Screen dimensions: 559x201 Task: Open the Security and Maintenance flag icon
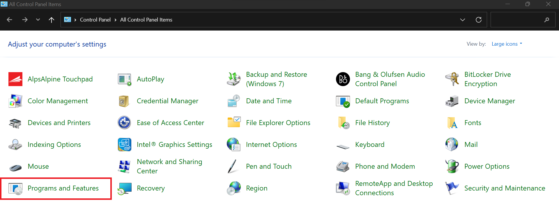click(452, 188)
